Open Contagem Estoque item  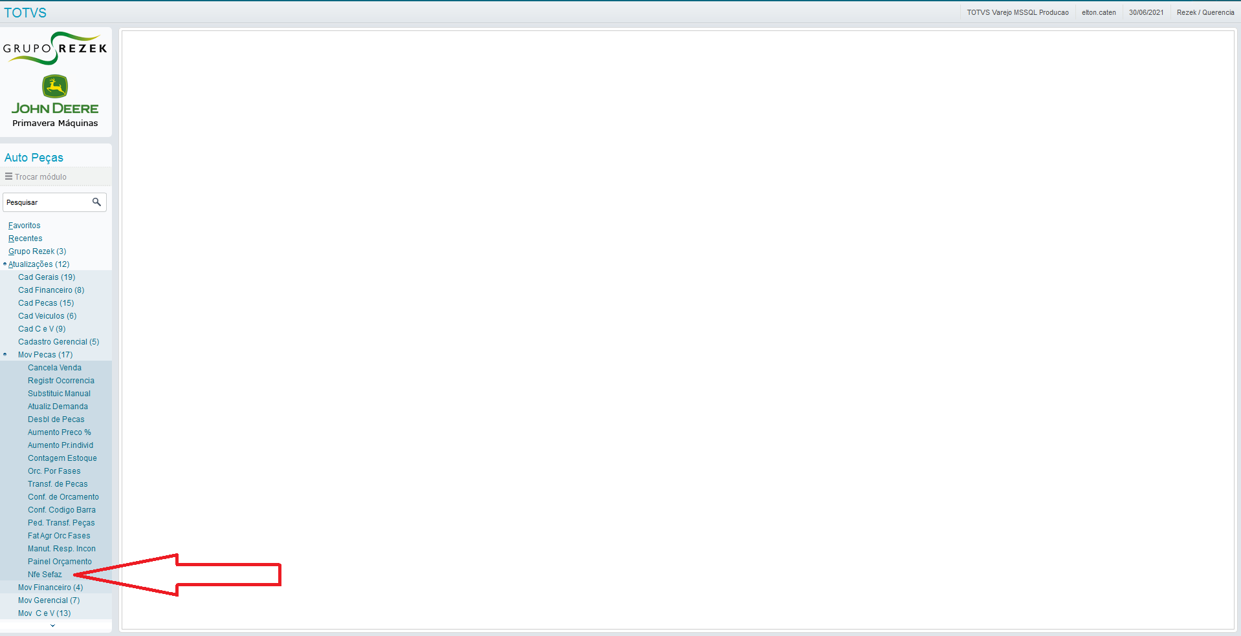(62, 458)
